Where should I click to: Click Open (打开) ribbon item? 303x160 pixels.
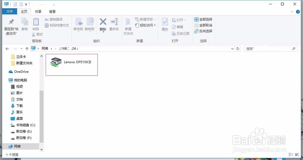pyautogui.click(x=179, y=20)
